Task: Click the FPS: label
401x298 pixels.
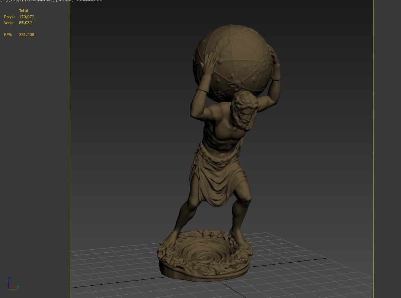Action: 8,35
